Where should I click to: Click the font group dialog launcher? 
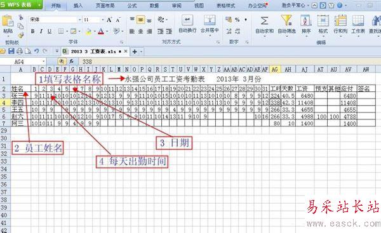point(121,43)
